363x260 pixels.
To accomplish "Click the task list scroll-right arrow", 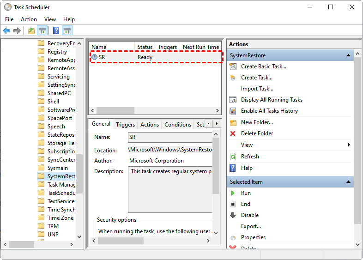I will [x=217, y=110].
